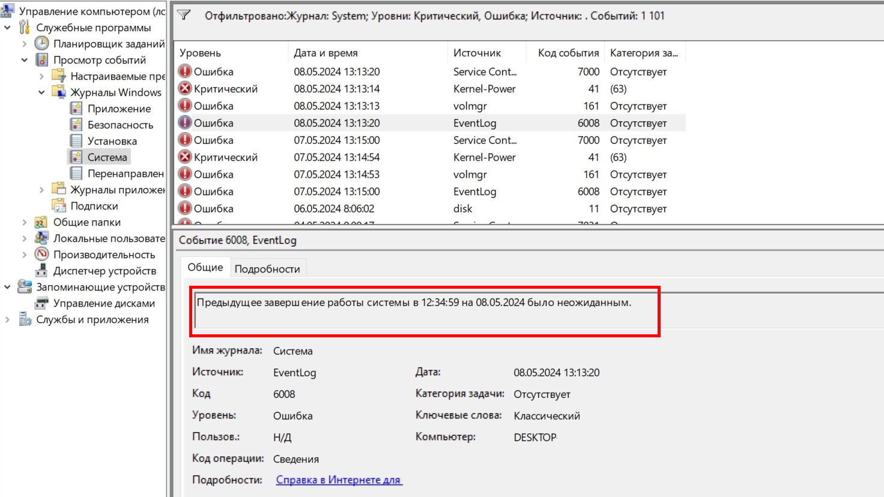Click the Просмотр событий icon
The height and width of the screenshot is (497, 884).
tap(41, 59)
